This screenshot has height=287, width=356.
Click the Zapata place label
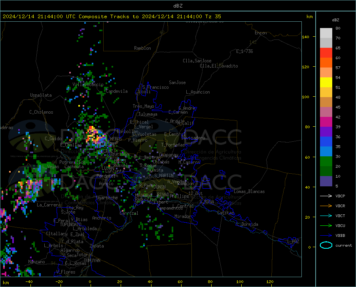point(97,246)
